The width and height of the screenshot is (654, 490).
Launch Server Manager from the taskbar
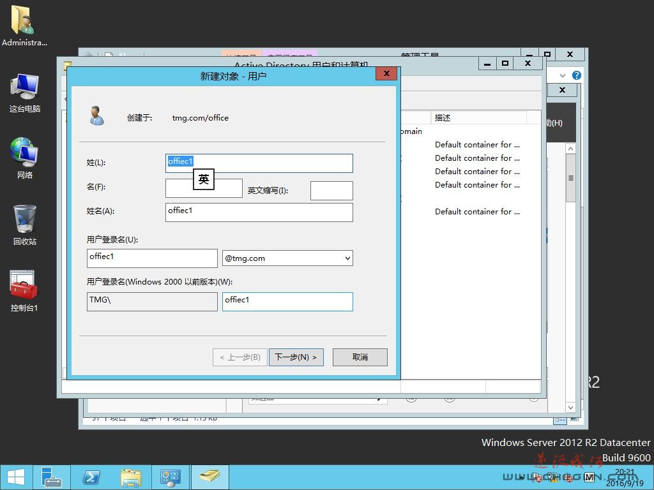tap(52, 477)
